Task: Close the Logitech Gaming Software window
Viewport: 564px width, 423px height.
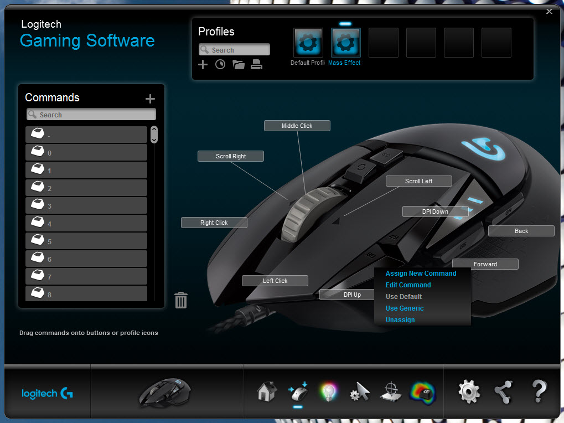Action: (x=549, y=12)
